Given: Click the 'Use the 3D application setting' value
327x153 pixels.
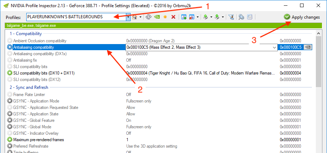Looking at the screenshot, I should coord(151,146).
